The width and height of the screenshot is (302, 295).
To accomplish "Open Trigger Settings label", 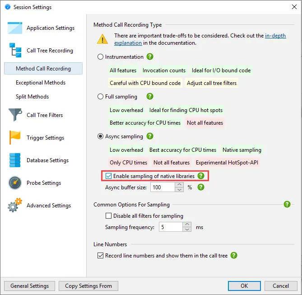I will tap(46, 138).
